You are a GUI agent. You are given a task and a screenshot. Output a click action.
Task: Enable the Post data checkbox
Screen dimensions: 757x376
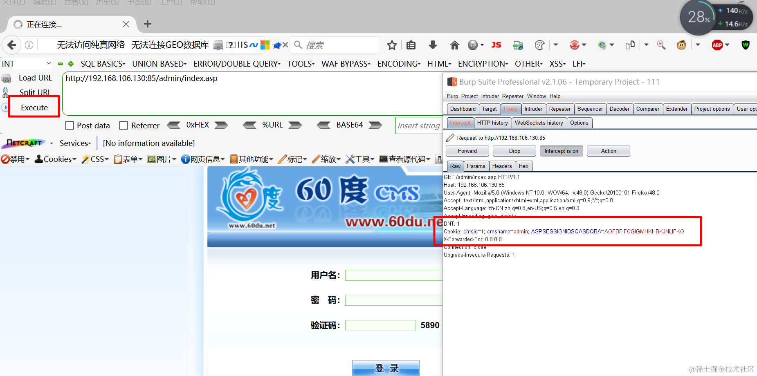tap(70, 125)
